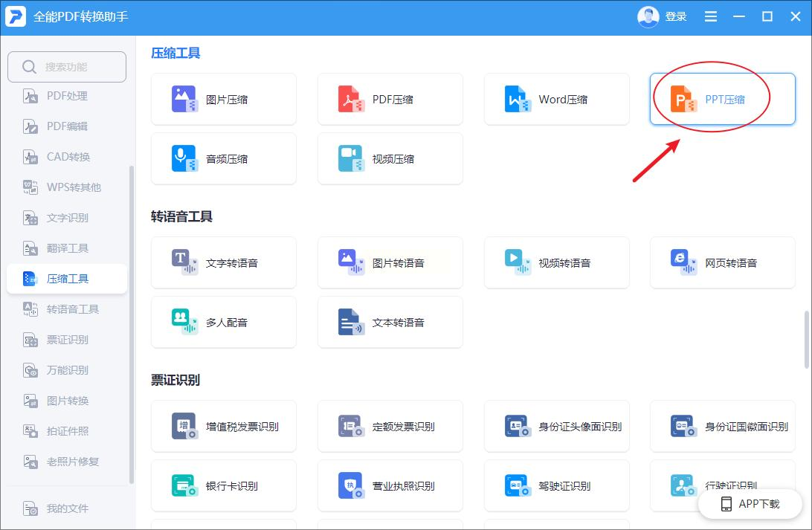The height and width of the screenshot is (530, 812).
Task: Open the hamburger menu in title bar
Action: pyautogui.click(x=711, y=16)
